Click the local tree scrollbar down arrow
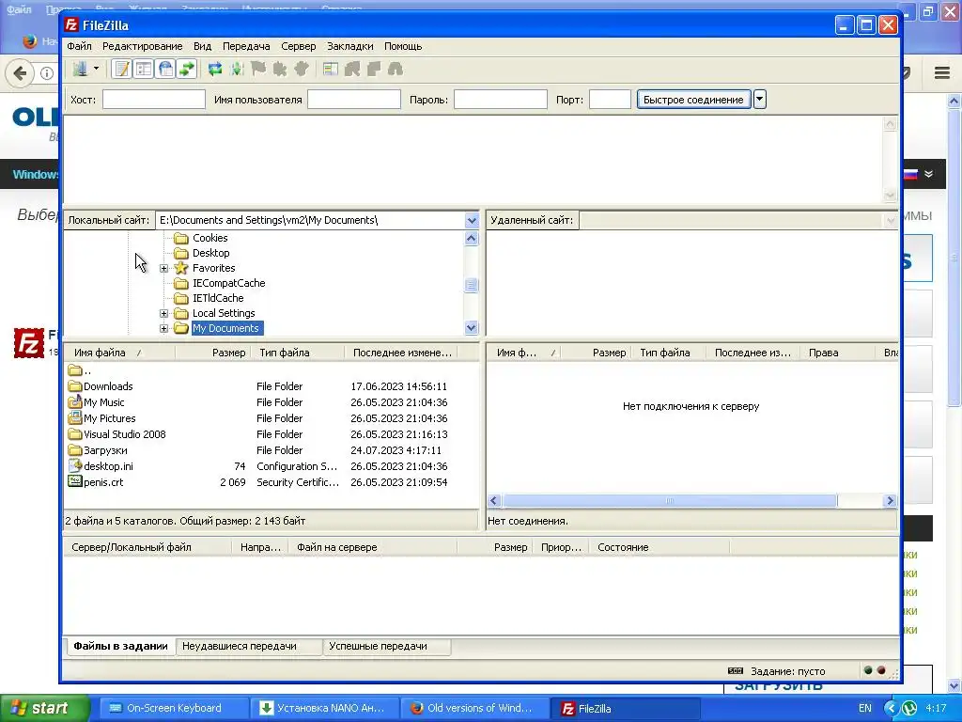The width and height of the screenshot is (962, 722). pos(472,328)
